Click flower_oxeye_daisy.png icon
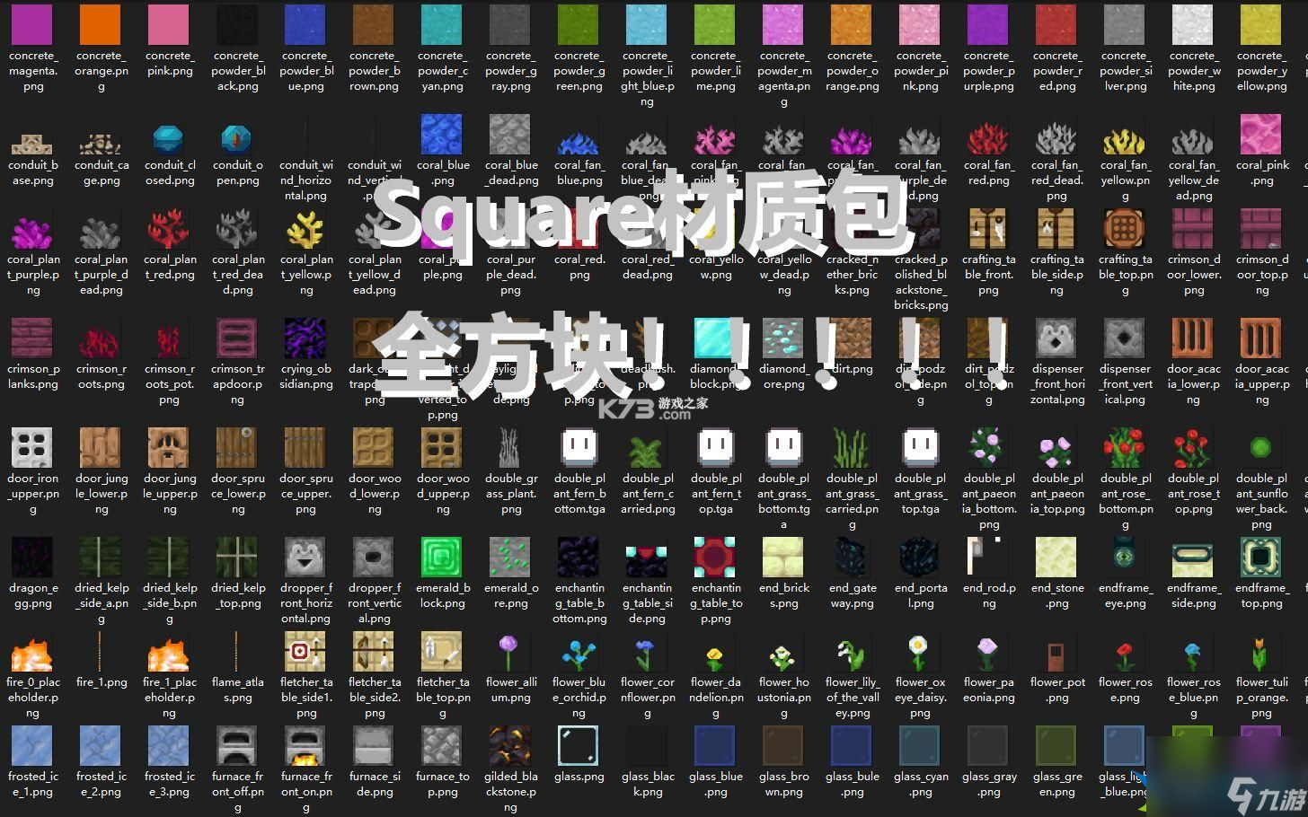Viewport: 1308px width, 817px height. [x=920, y=652]
